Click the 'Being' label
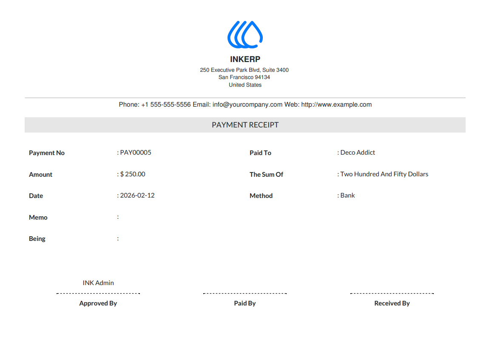This screenshot has height=345, width=492. 37,239
